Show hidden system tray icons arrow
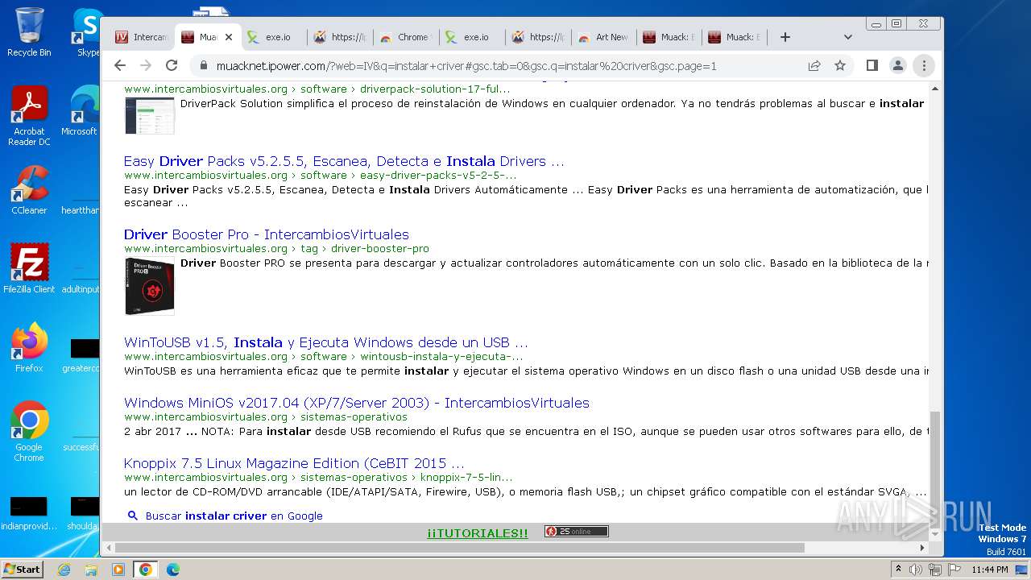 (x=898, y=570)
